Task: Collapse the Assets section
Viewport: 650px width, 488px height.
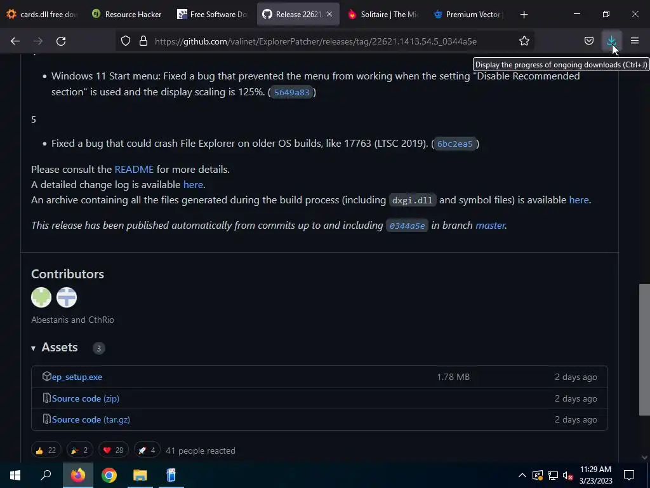Action: pos(55,348)
